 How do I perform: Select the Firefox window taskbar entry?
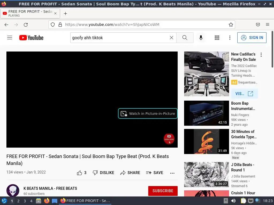(x=85, y=201)
